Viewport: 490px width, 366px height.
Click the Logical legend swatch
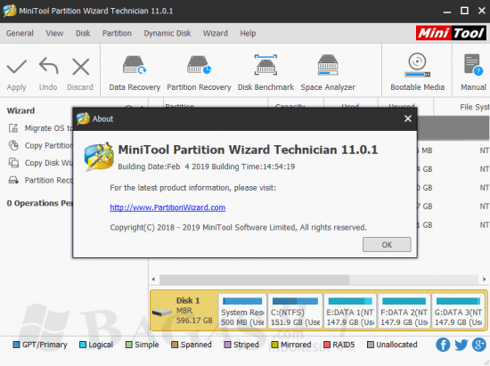tap(83, 345)
